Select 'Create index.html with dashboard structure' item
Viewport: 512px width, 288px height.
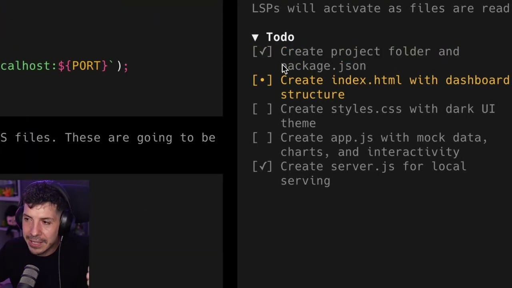[x=395, y=87]
